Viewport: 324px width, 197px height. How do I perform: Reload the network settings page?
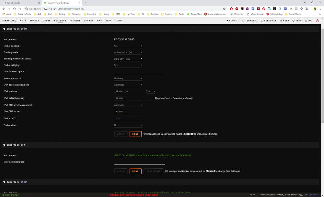click(x=15, y=9)
